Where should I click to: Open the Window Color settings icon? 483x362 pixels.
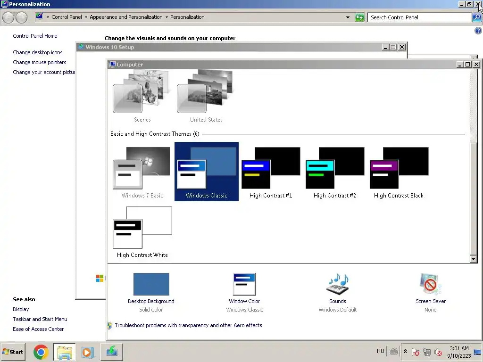click(244, 284)
